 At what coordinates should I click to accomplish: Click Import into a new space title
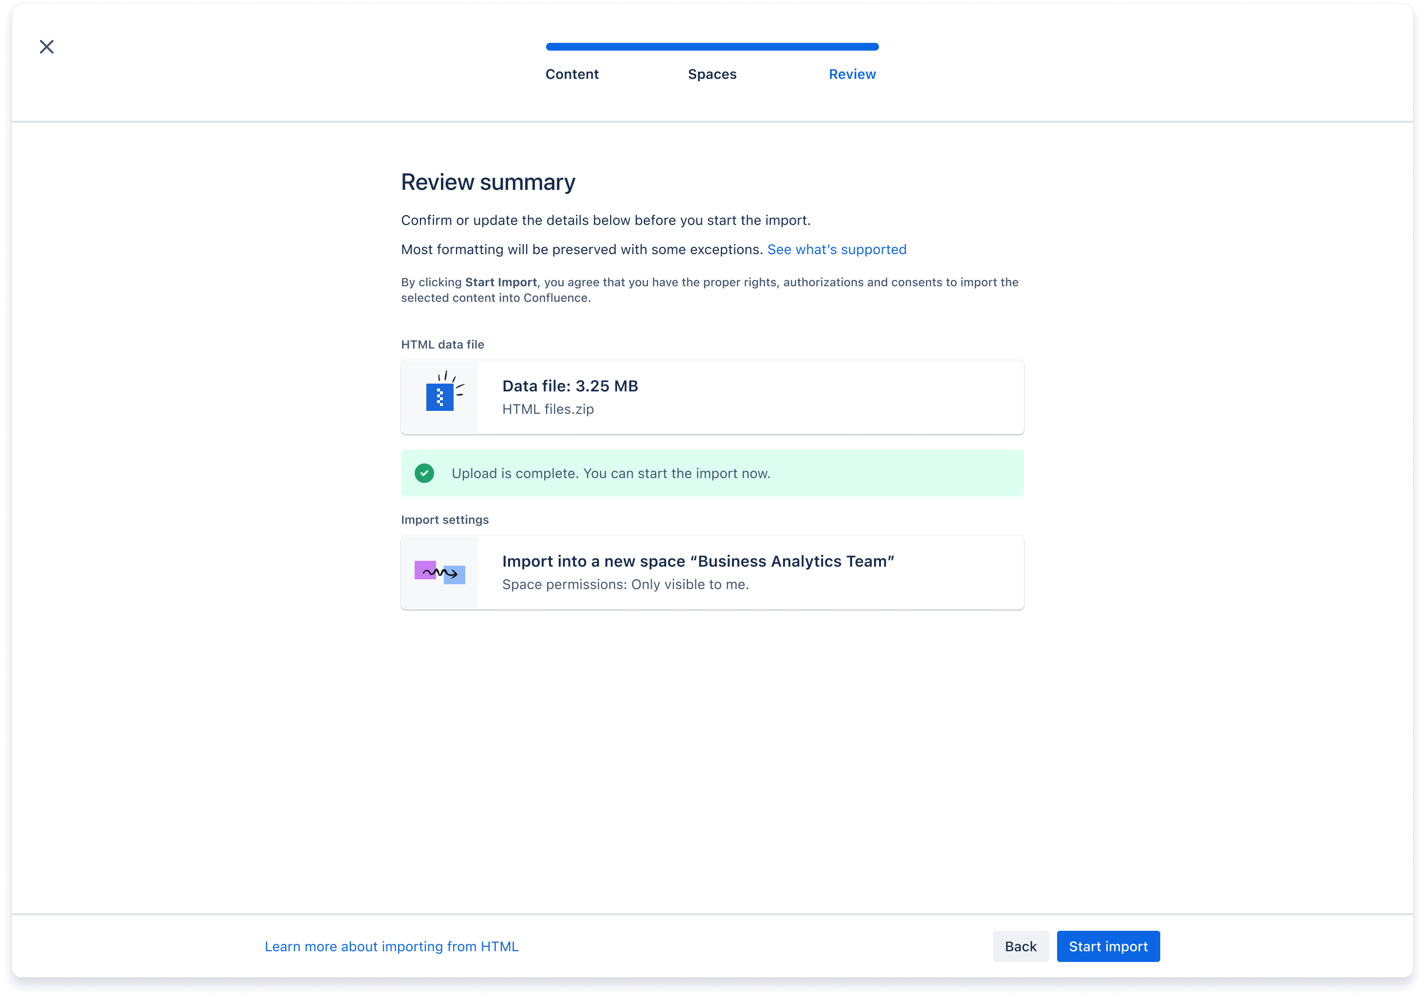698,561
